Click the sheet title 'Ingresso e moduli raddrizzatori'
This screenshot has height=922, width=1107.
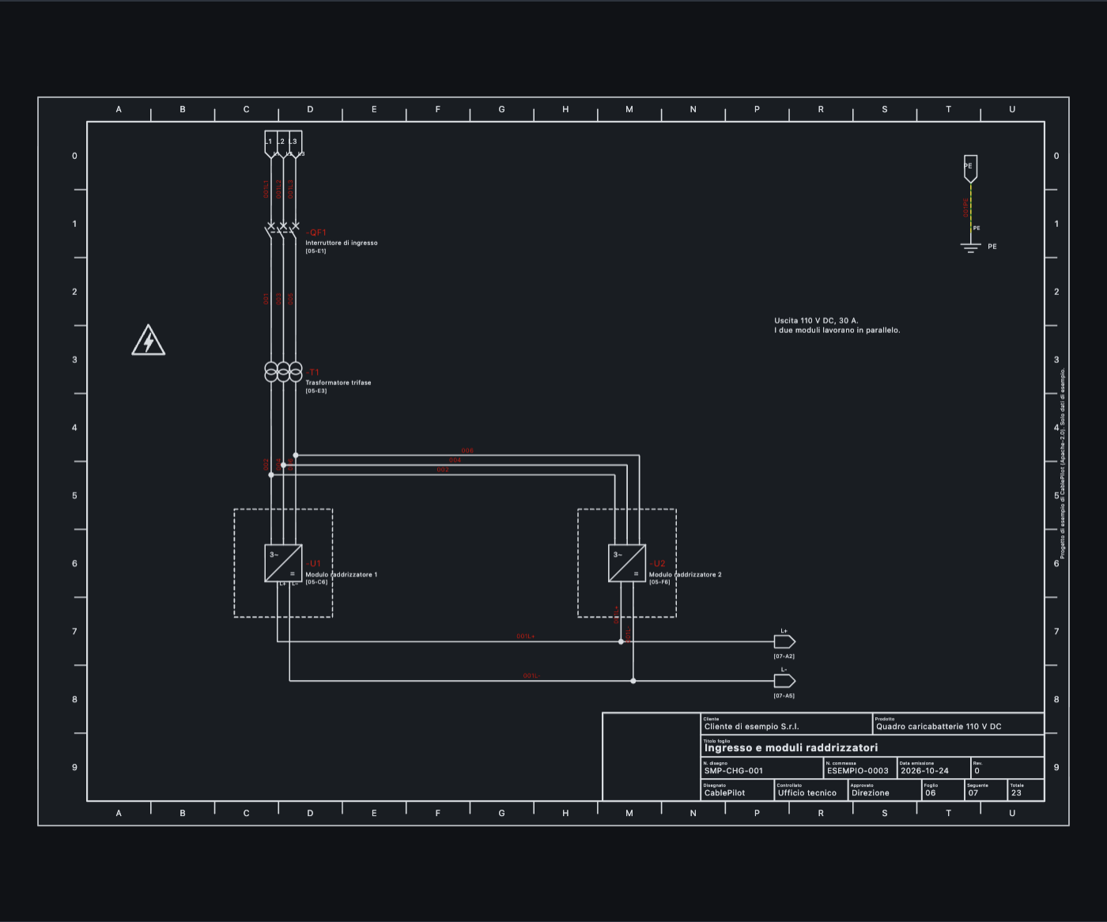[791, 747]
